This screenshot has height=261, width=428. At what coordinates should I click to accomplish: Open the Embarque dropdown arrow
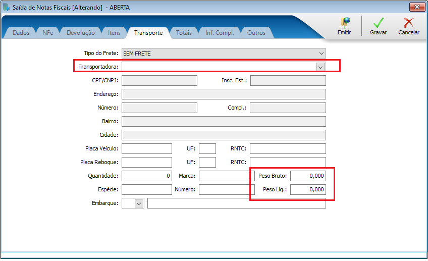tap(139, 203)
